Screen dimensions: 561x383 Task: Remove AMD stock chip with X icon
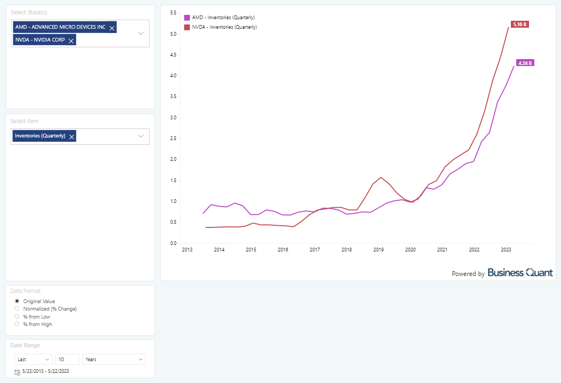click(x=112, y=28)
